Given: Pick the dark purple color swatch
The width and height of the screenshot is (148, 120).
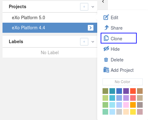Looking at the screenshot, I should coord(126,91).
